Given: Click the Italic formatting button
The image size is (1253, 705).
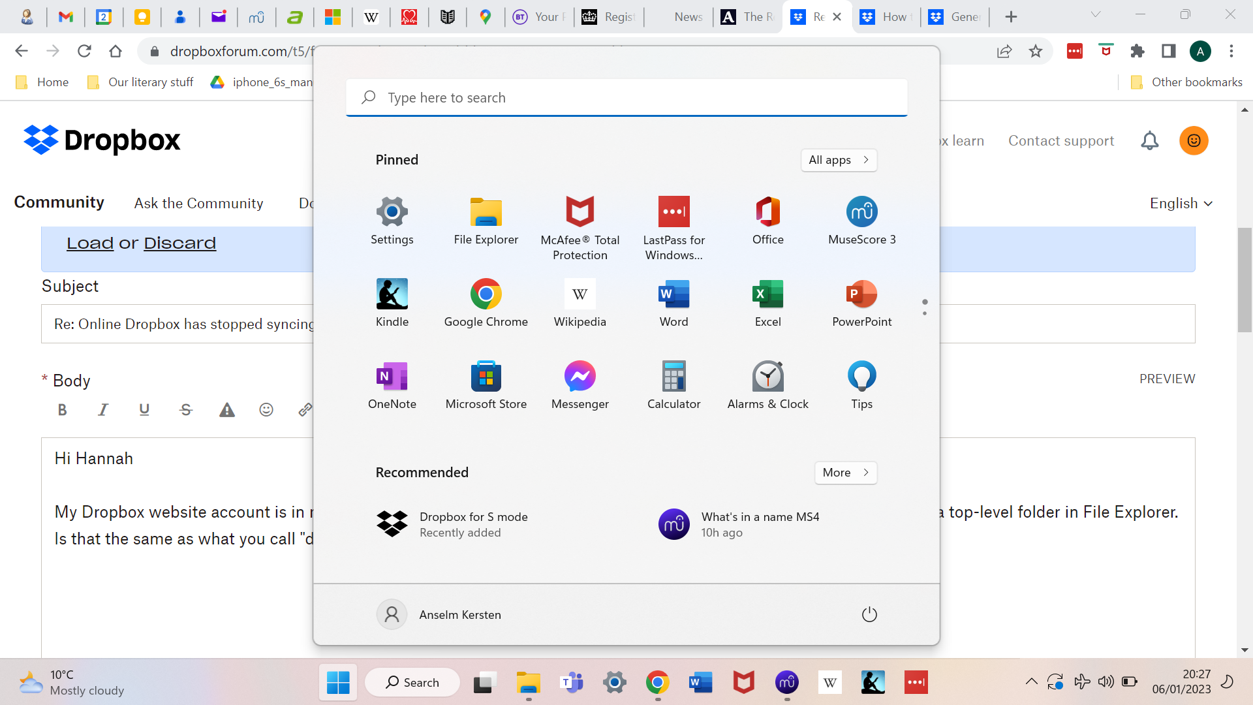Looking at the screenshot, I should pyautogui.click(x=103, y=410).
